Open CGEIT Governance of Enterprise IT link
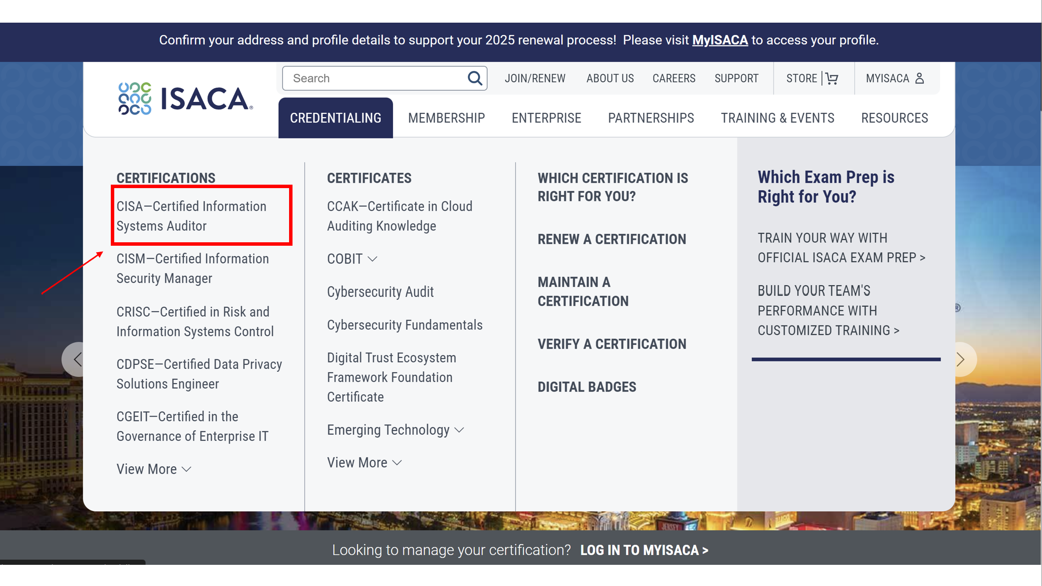This screenshot has width=1042, height=586. [193, 426]
